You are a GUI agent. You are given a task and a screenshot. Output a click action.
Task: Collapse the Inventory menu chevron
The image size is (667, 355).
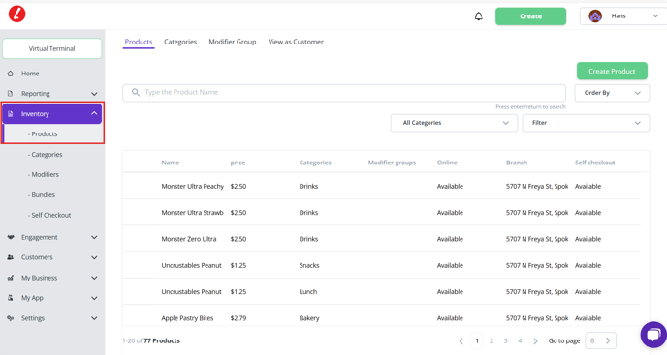coord(94,113)
